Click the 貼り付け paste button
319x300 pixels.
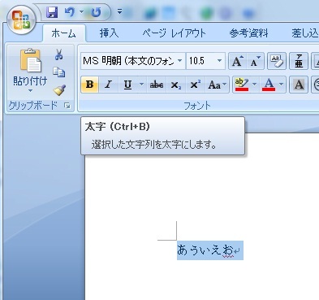(30, 71)
